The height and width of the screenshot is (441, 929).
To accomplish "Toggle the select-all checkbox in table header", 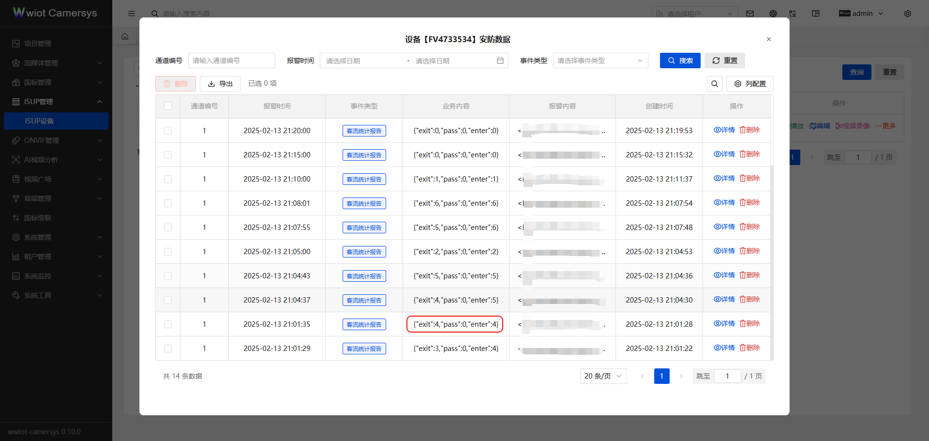I will (168, 106).
